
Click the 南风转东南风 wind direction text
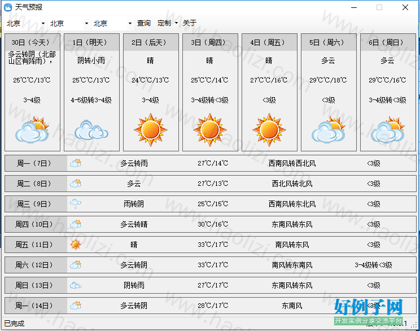[x=292, y=265]
